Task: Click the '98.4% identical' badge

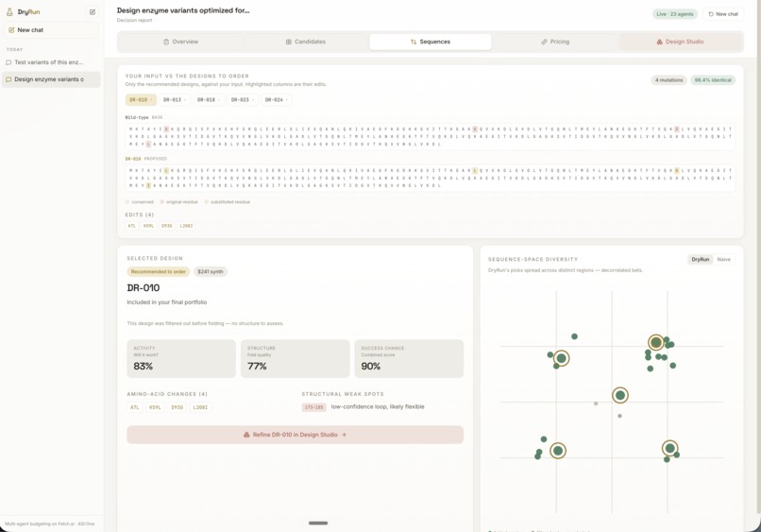Action: pyautogui.click(x=713, y=80)
